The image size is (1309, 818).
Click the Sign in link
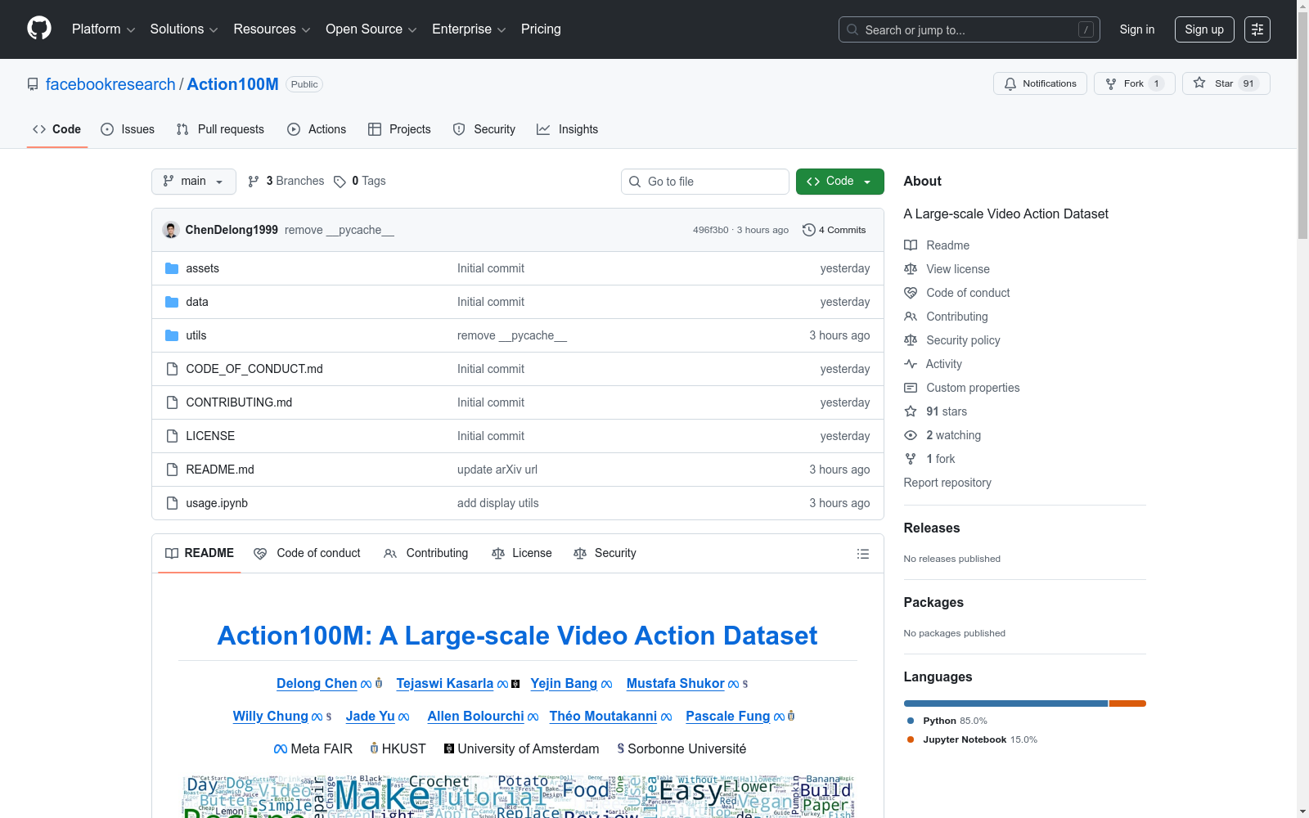pos(1137,29)
